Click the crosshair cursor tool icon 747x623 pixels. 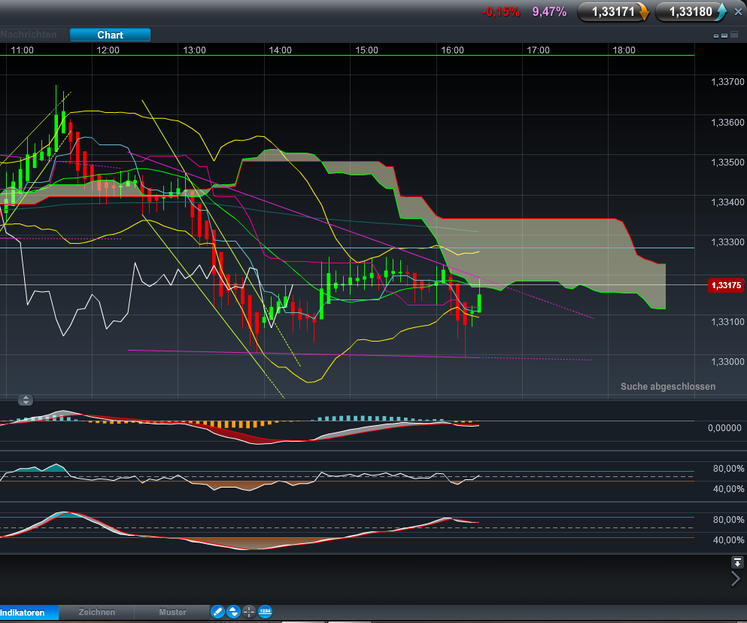(x=249, y=612)
